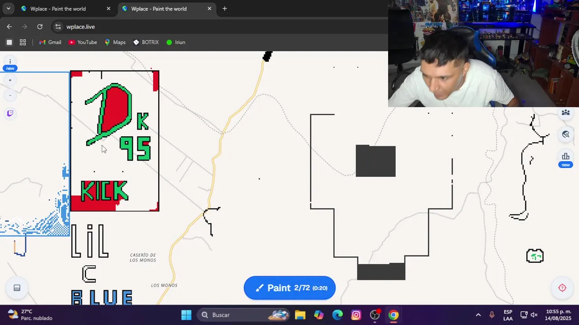This screenshot has width=579, height=325.
Task: Open Microsoft Copilot taskbar icon
Action: [319, 315]
